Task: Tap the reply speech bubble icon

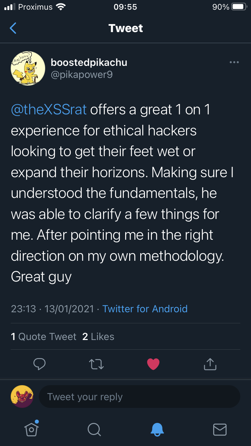Action: coord(39,364)
